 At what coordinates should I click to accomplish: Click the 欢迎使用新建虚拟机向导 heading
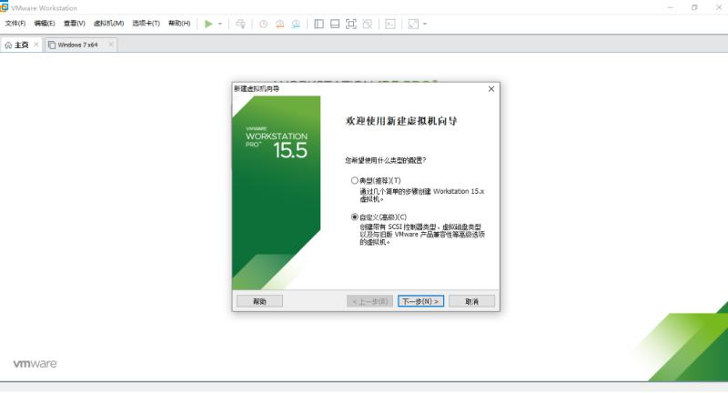pyautogui.click(x=401, y=121)
